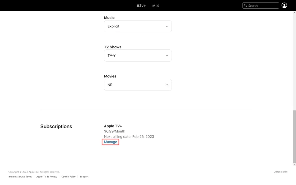Click the Movies field label

coord(110,76)
